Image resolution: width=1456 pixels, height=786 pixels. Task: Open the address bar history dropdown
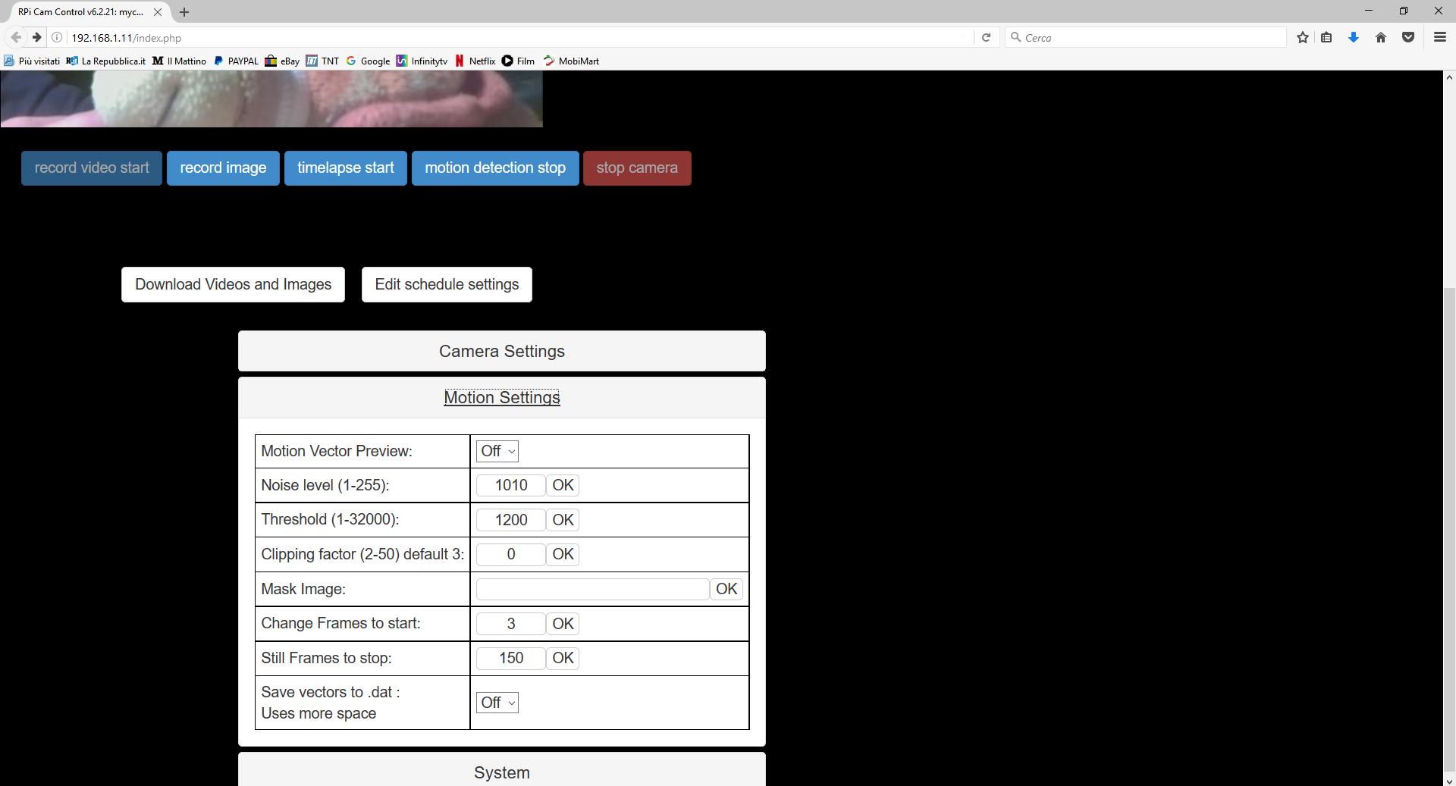tap(962, 37)
